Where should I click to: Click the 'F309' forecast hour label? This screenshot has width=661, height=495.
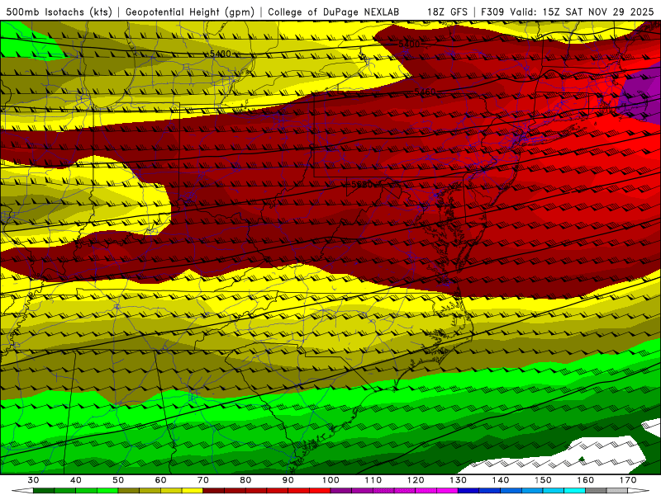point(492,12)
